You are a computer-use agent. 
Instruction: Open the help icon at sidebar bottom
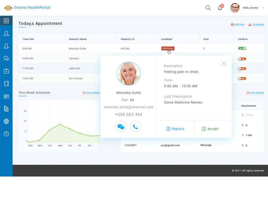(x=6, y=134)
